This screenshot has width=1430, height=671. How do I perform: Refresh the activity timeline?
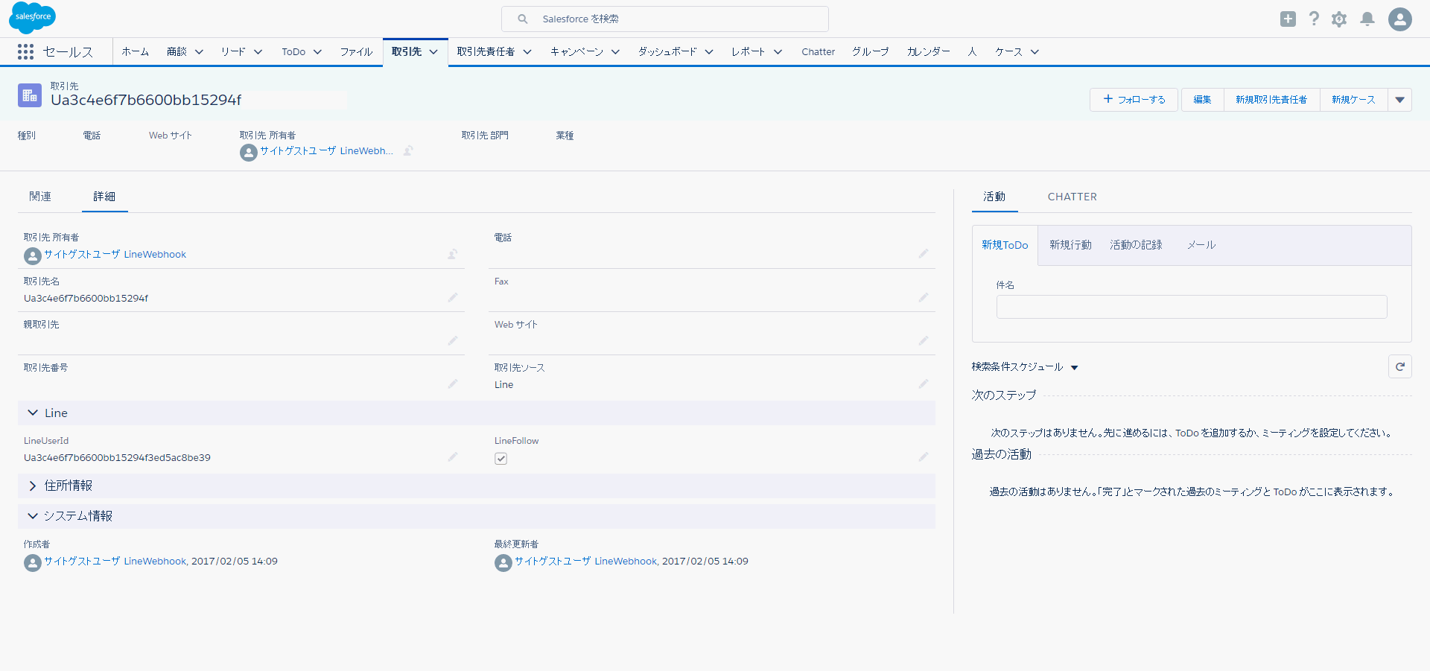[x=1400, y=366]
